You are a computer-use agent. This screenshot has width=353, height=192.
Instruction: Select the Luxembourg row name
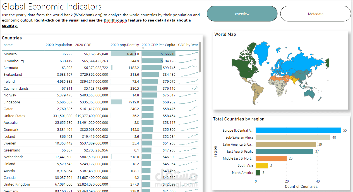click(14, 61)
